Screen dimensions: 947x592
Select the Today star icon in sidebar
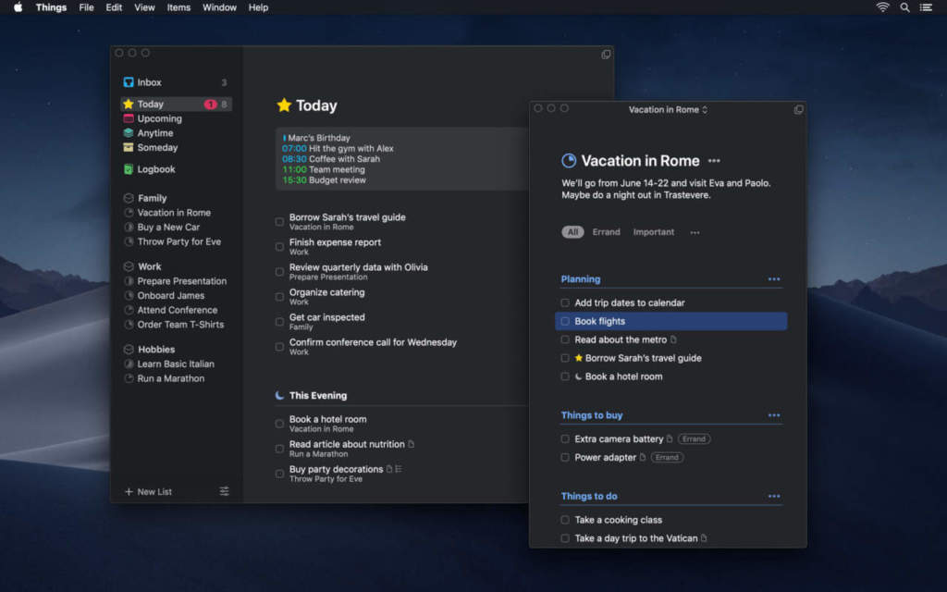(129, 105)
